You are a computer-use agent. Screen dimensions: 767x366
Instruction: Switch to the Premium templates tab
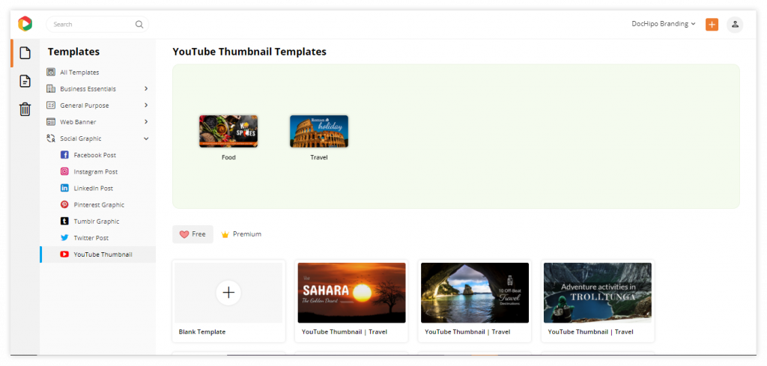tap(241, 234)
